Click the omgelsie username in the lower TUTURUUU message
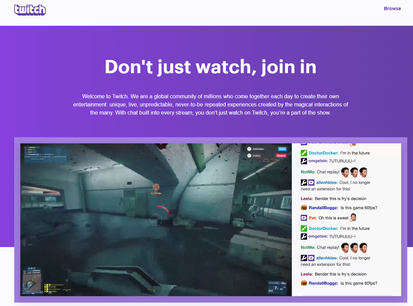 [318, 237]
